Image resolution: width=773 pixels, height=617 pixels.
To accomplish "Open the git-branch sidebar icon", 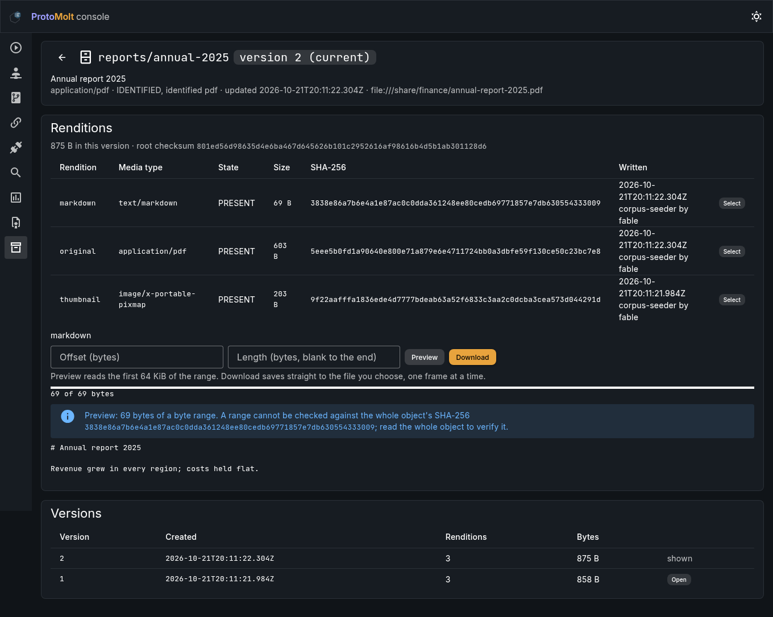I will coord(16,98).
